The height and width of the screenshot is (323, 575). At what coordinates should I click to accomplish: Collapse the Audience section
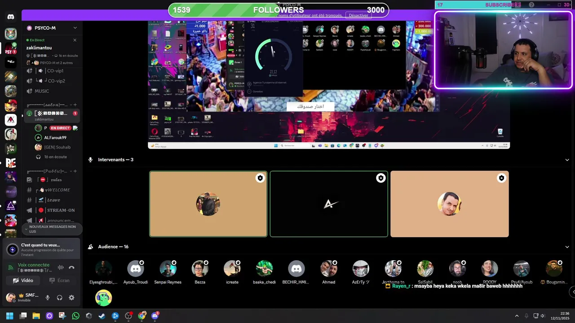567,247
